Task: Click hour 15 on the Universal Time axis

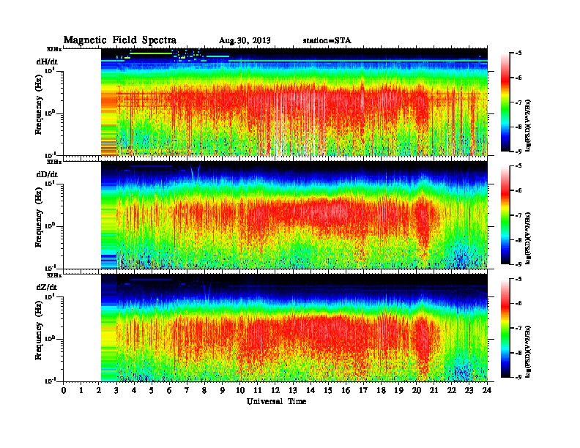Action: tap(328, 391)
